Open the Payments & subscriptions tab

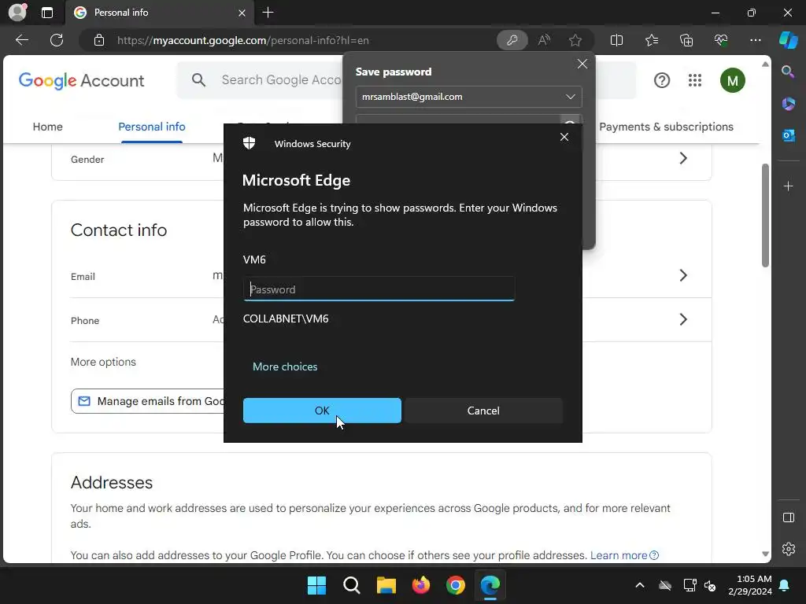[x=666, y=127]
